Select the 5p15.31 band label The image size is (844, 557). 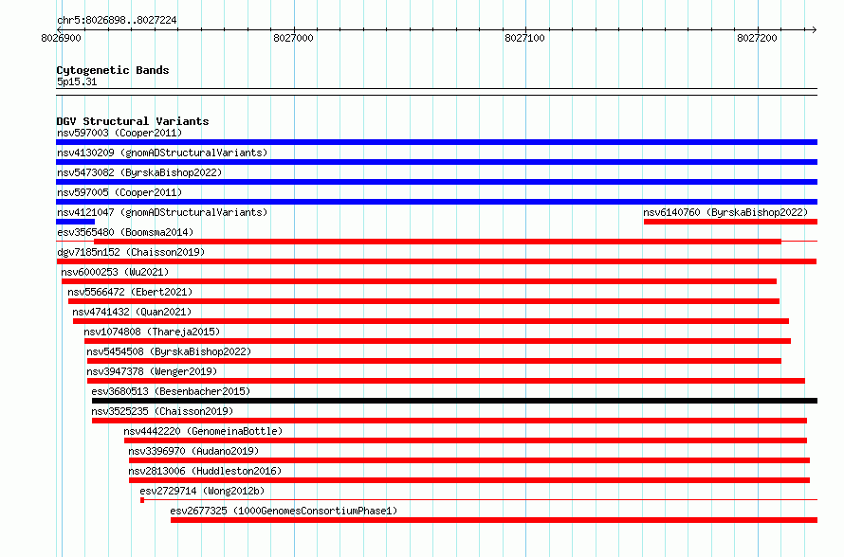(x=77, y=81)
